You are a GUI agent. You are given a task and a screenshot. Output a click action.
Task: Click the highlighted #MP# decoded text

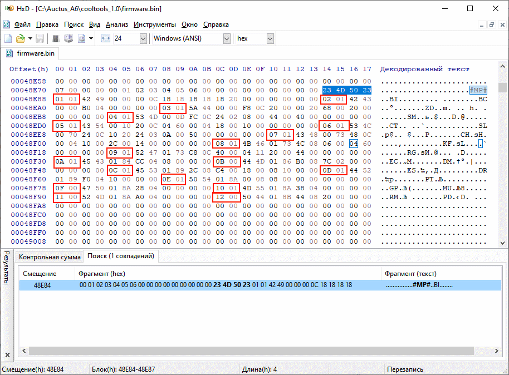point(478,90)
